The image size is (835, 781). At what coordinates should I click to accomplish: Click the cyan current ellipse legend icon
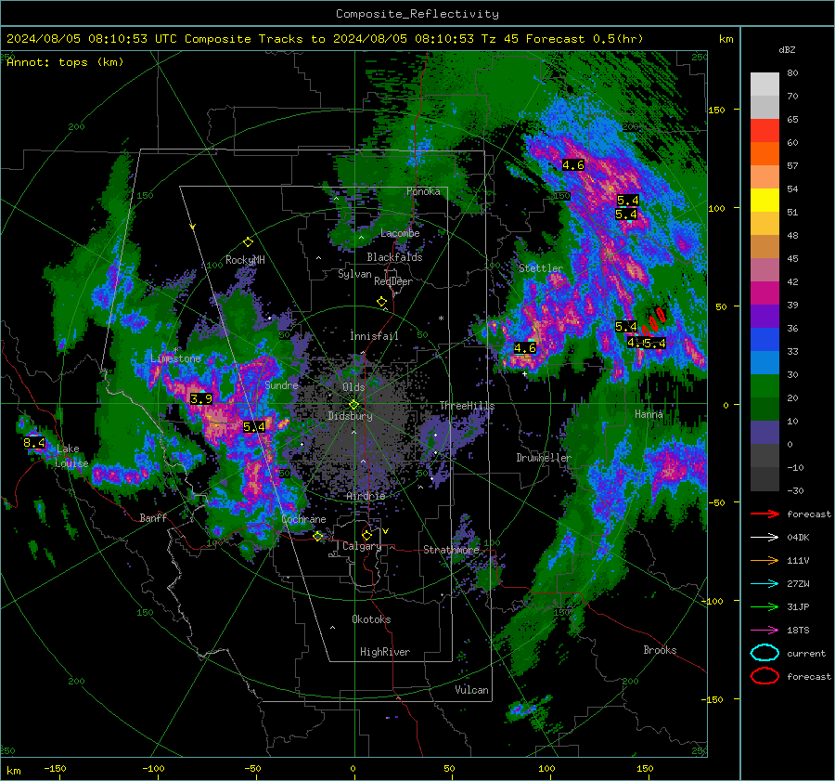[764, 653]
